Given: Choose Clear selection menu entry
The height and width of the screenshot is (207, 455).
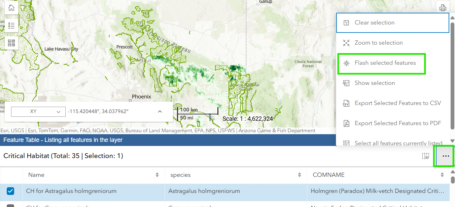Looking at the screenshot, I should tap(393, 23).
